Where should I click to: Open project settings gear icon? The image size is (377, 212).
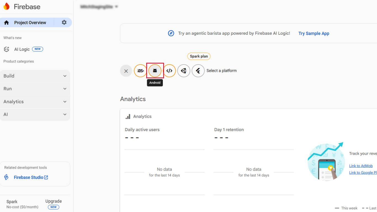pyautogui.click(x=64, y=23)
